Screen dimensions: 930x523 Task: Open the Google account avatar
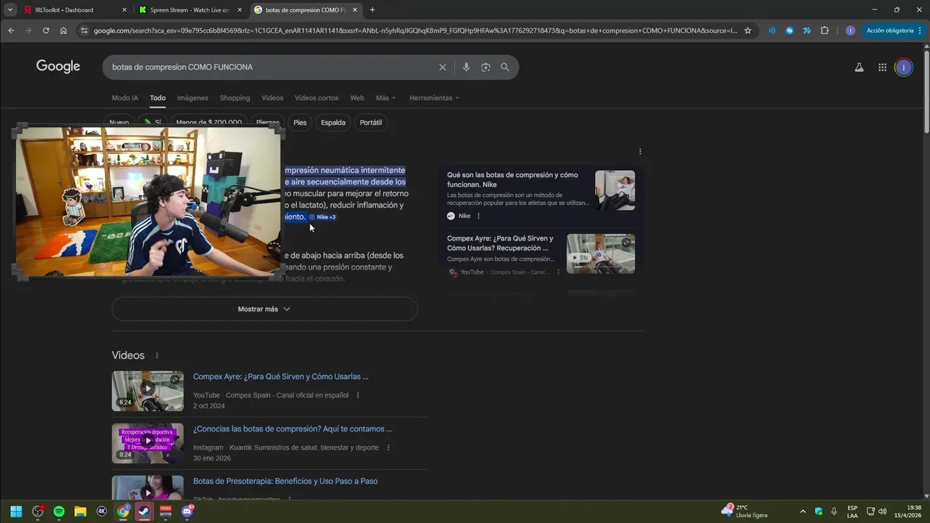(x=904, y=68)
